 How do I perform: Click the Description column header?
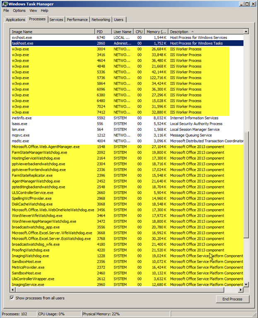coord(206,31)
